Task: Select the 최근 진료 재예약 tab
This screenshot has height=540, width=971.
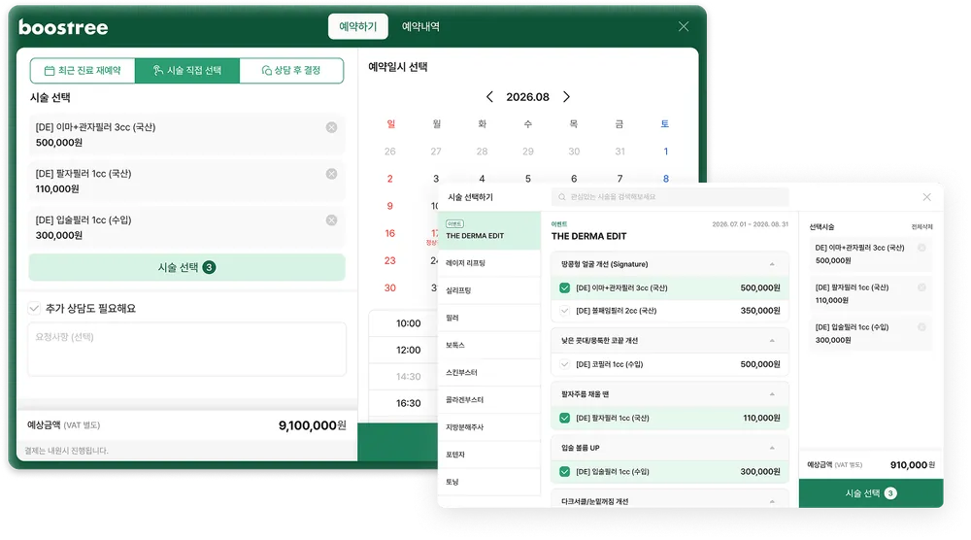Action: tap(83, 71)
